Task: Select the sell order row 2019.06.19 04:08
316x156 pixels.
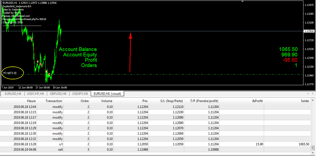Action: click(x=155, y=150)
